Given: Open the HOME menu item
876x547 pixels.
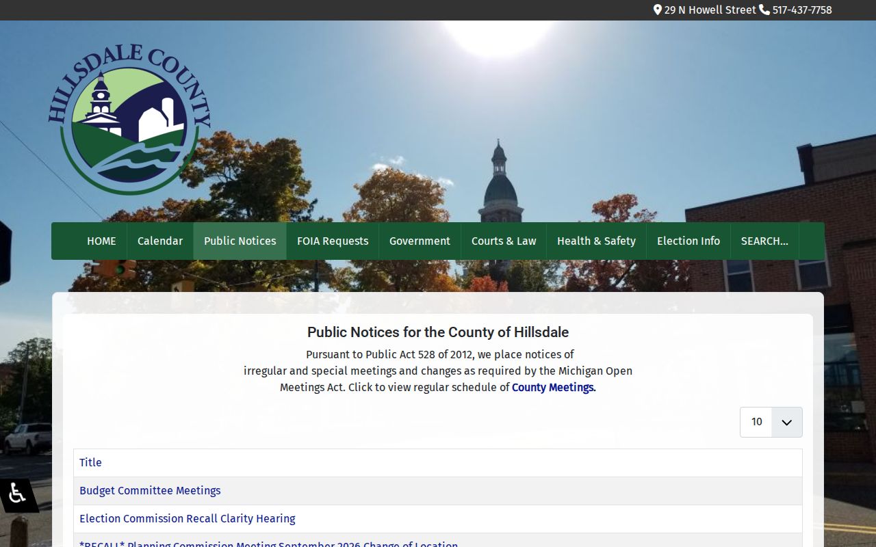Looking at the screenshot, I should (101, 241).
